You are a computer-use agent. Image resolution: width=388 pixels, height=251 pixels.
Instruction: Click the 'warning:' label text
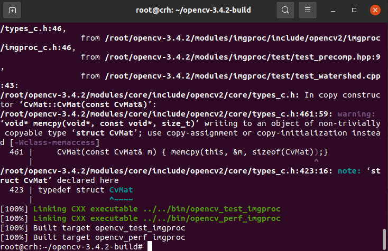pos(356,114)
